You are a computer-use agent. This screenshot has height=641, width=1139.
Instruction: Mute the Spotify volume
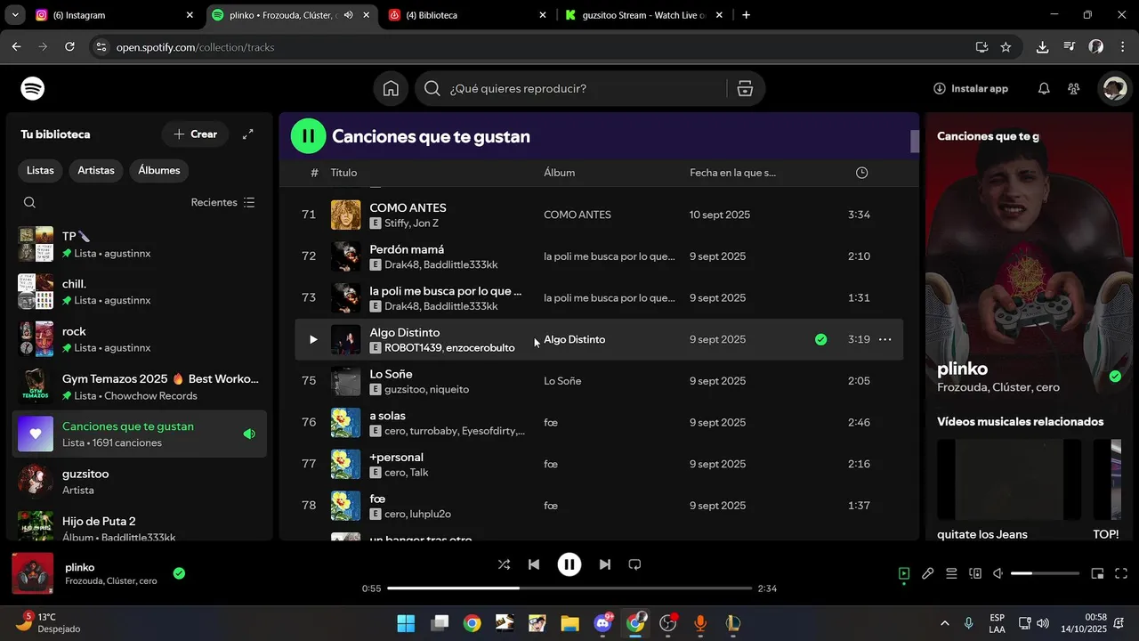click(998, 574)
